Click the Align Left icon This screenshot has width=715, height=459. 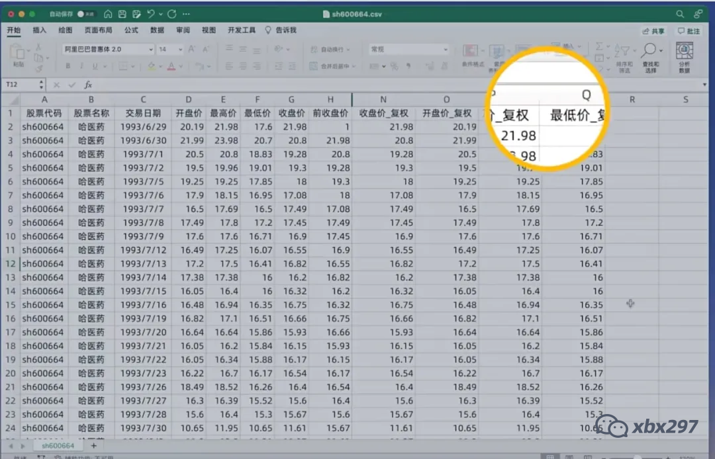[x=229, y=66]
